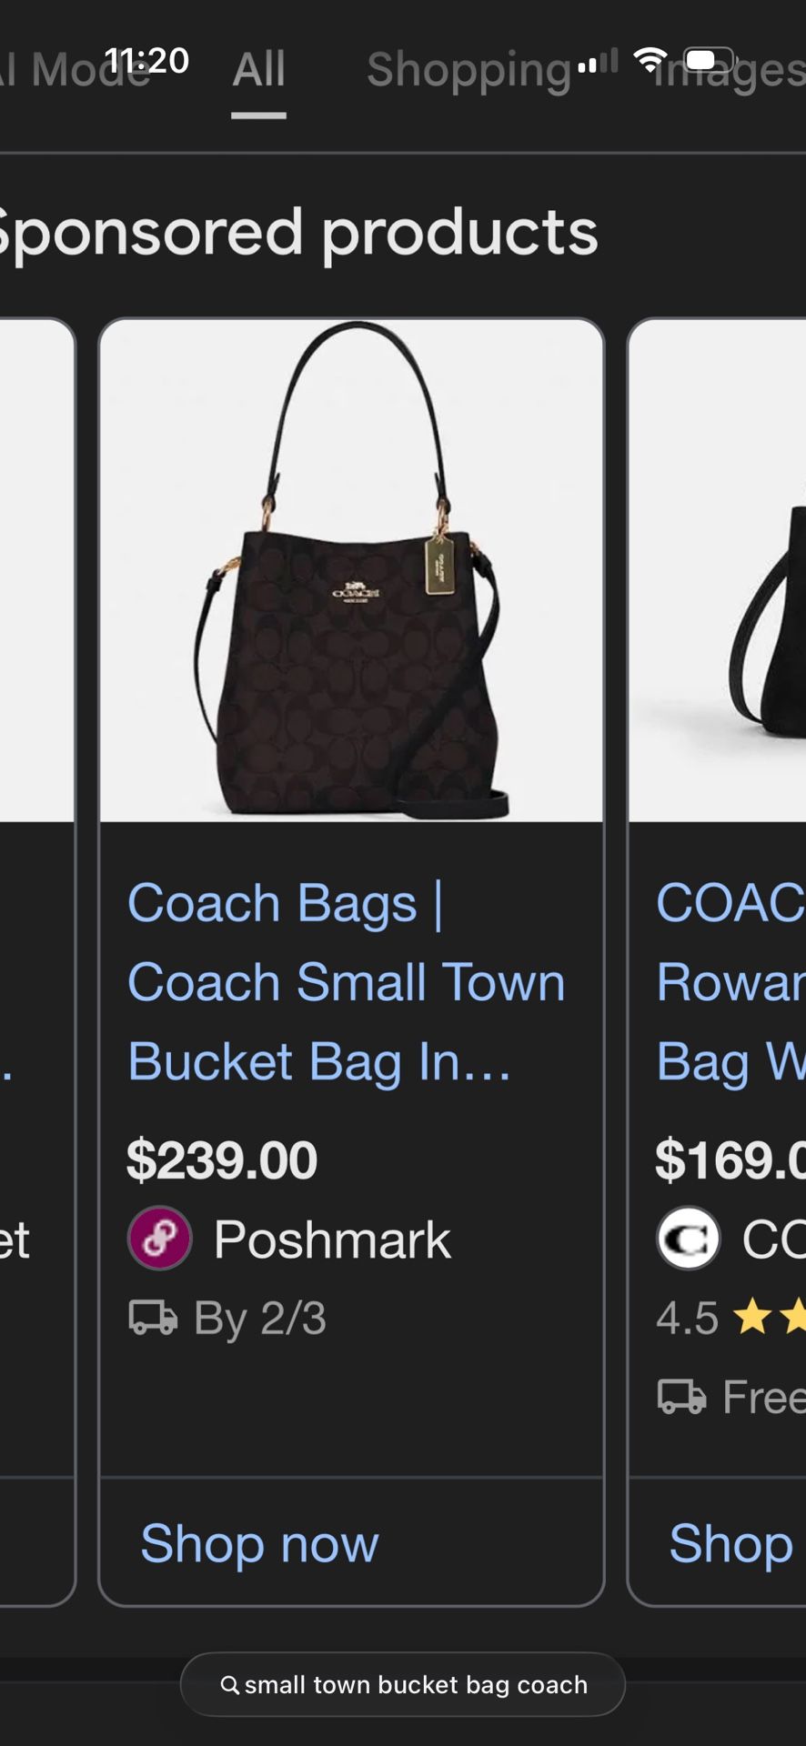The height and width of the screenshot is (1746, 806).
Task: Tap Shop now on Poshmark listing
Action: coord(259,1544)
